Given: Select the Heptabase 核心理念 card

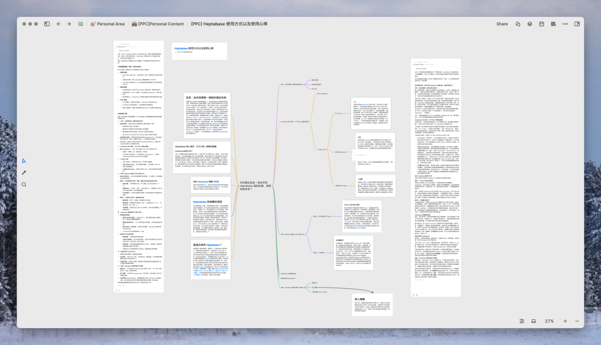Looking at the screenshot, I should coord(202,158).
